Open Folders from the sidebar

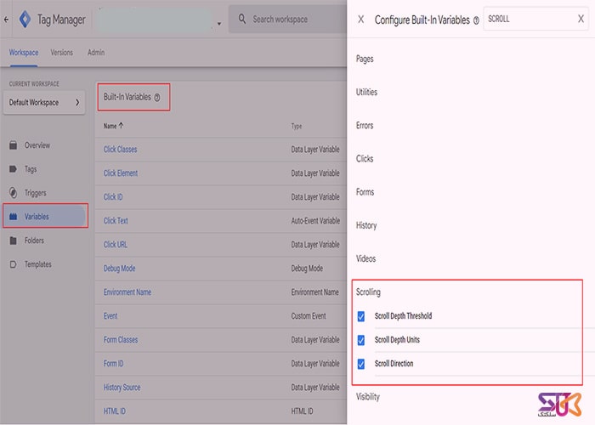point(34,241)
